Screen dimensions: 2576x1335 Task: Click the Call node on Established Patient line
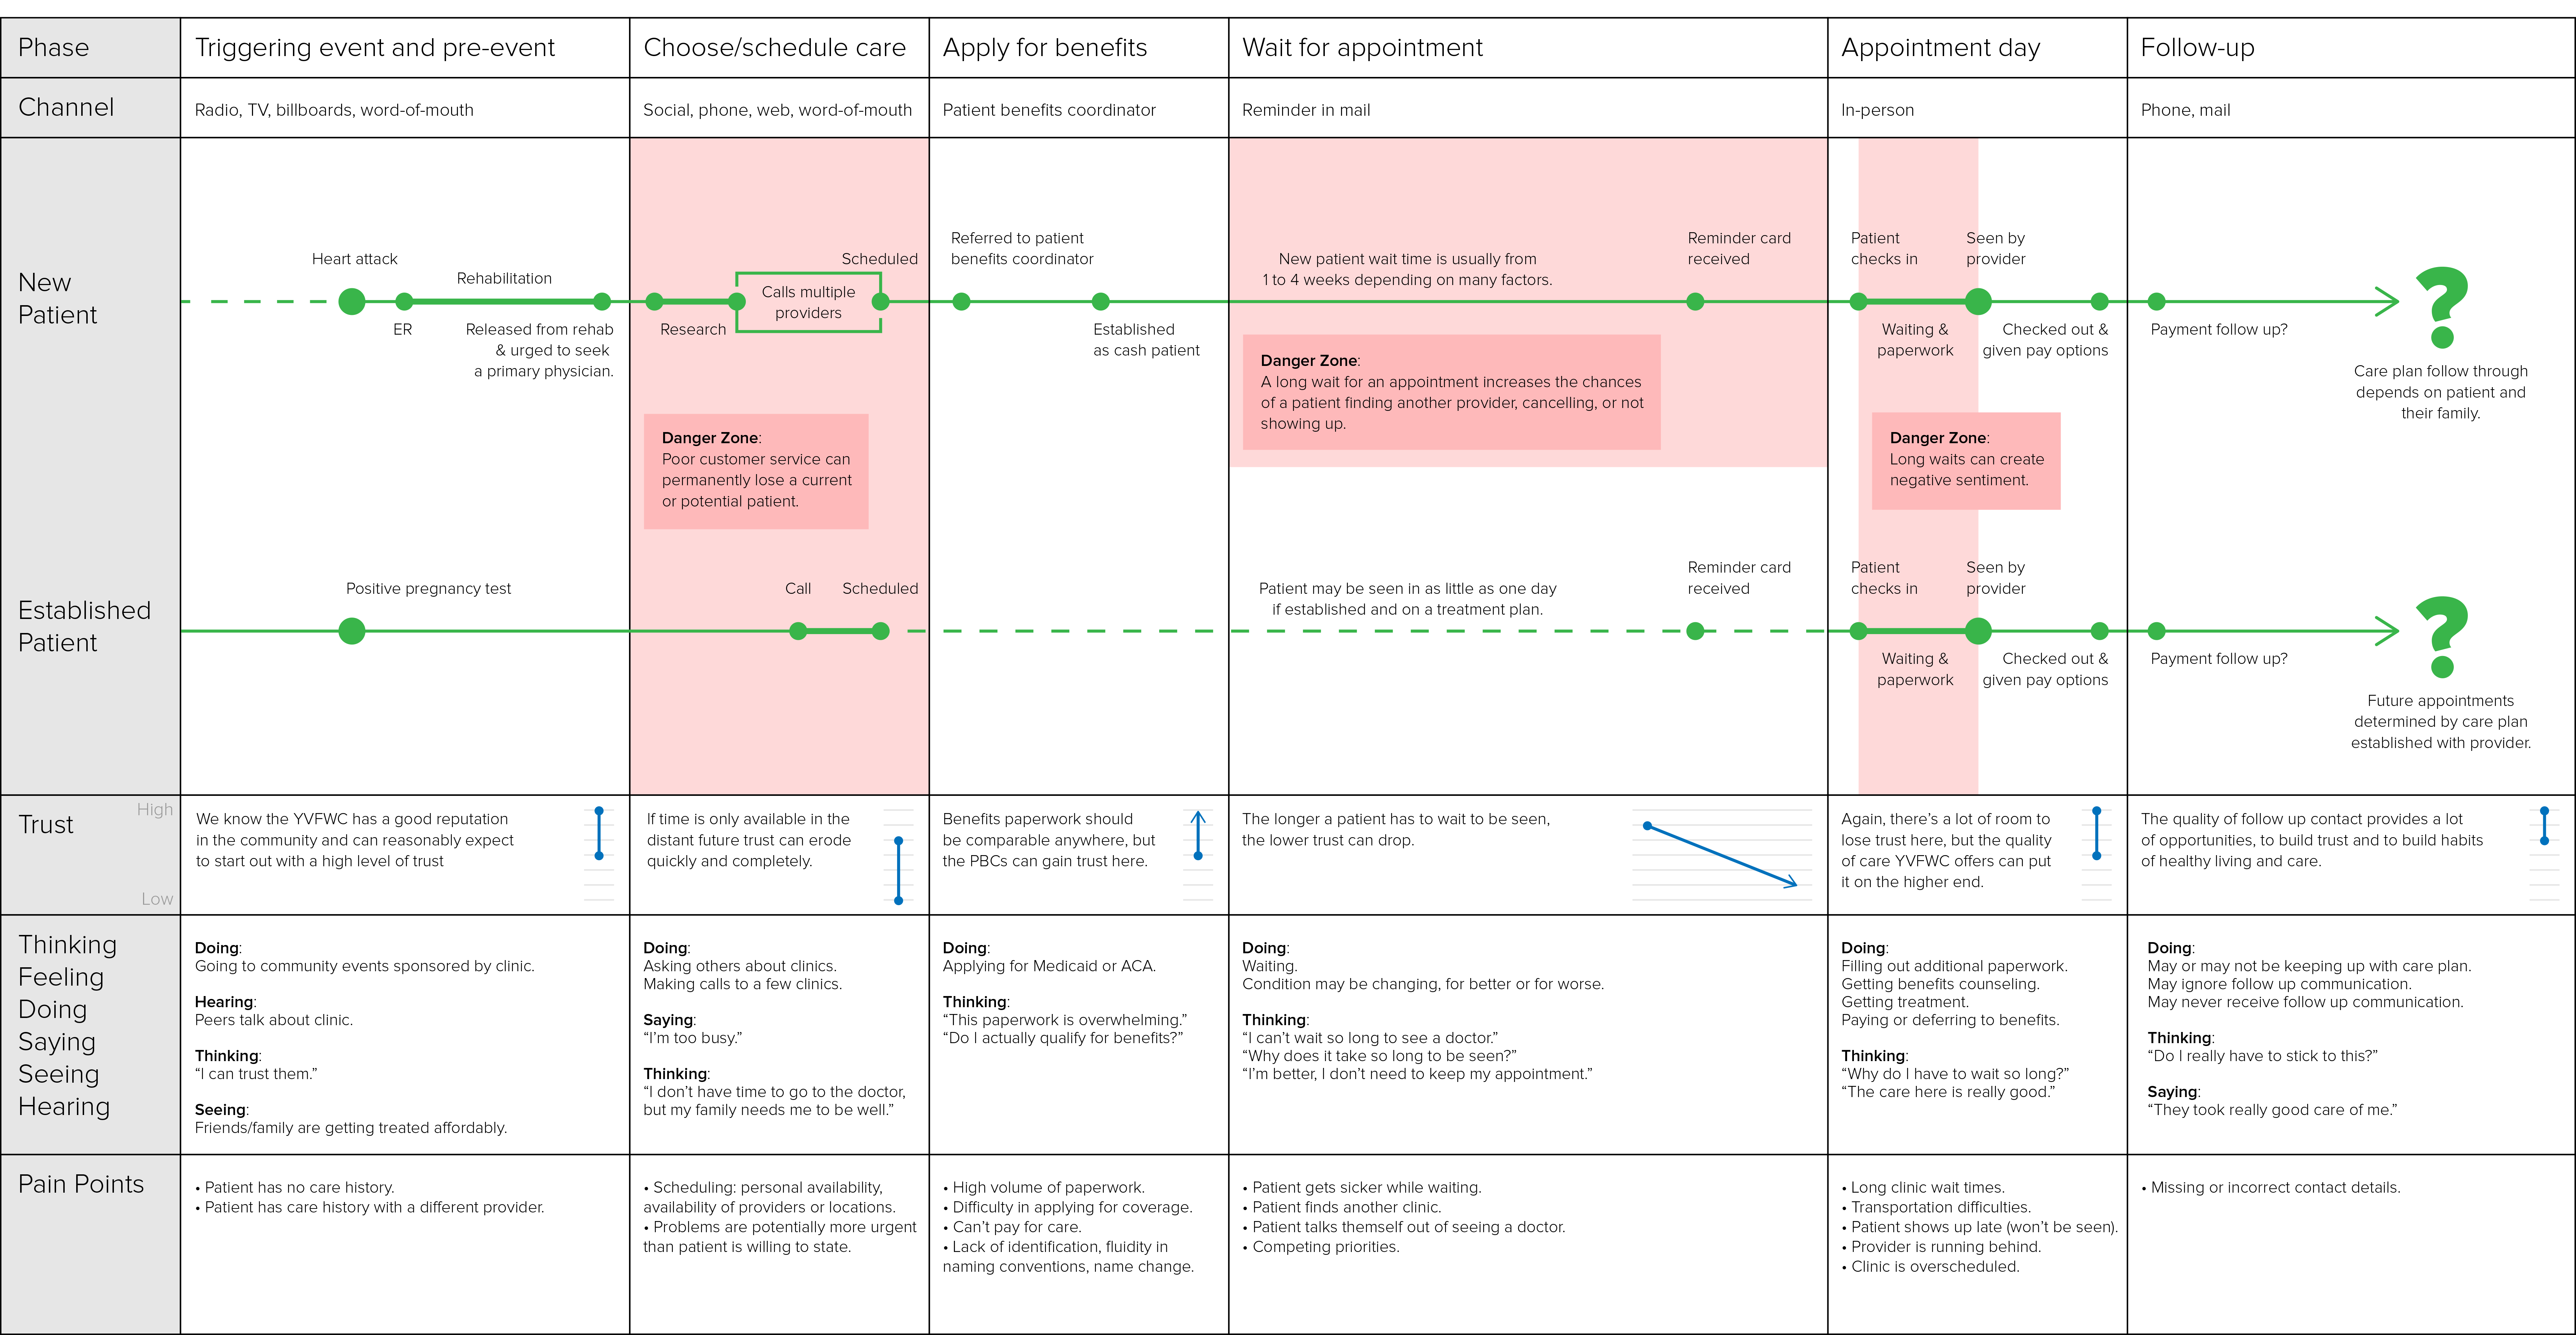798,631
